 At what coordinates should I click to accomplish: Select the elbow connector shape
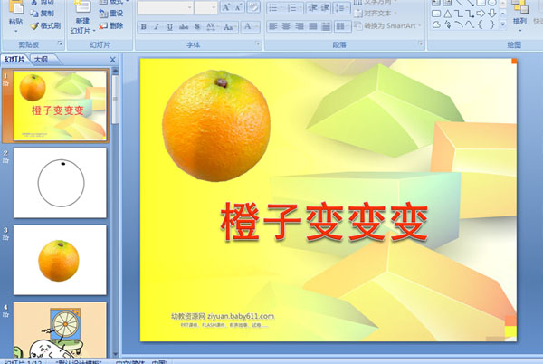458,14
